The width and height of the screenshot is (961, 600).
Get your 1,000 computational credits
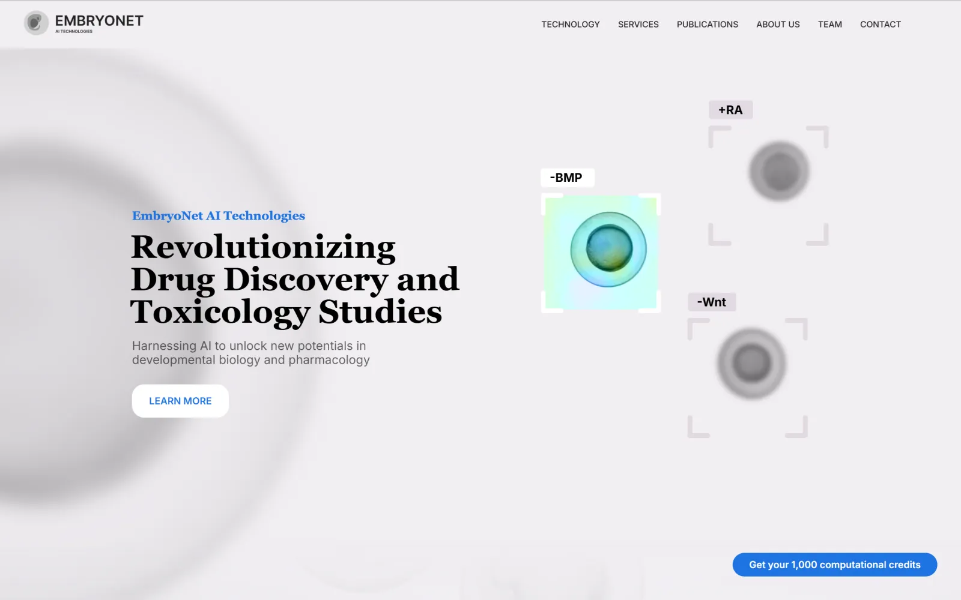[x=835, y=565]
